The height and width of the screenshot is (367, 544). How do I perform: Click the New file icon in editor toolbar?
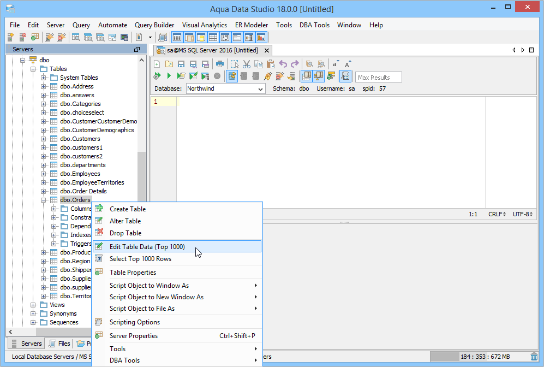[x=157, y=64]
